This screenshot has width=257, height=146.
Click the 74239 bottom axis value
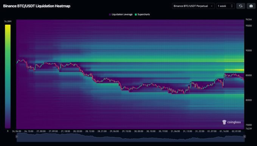(x=248, y=129)
